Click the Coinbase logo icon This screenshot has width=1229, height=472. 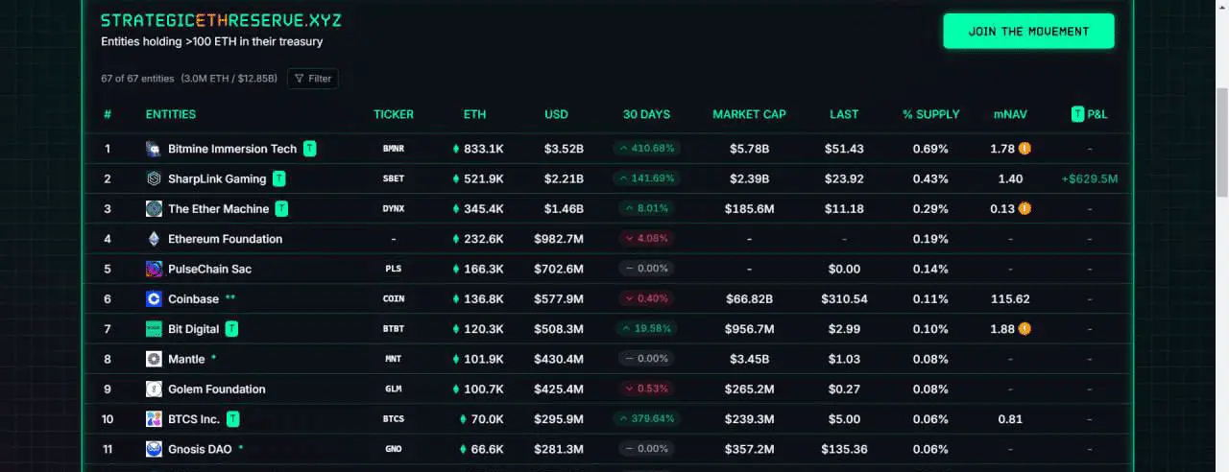pyautogui.click(x=154, y=299)
